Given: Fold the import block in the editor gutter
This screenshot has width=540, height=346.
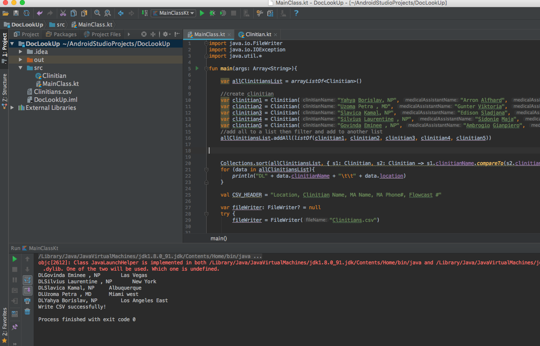Looking at the screenshot, I should (x=206, y=43).
